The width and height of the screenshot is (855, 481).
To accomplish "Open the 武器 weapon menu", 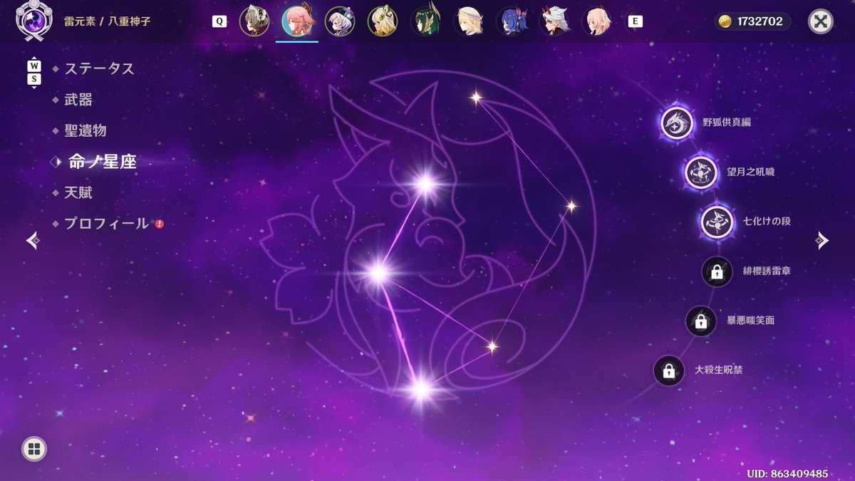I will click(x=78, y=100).
